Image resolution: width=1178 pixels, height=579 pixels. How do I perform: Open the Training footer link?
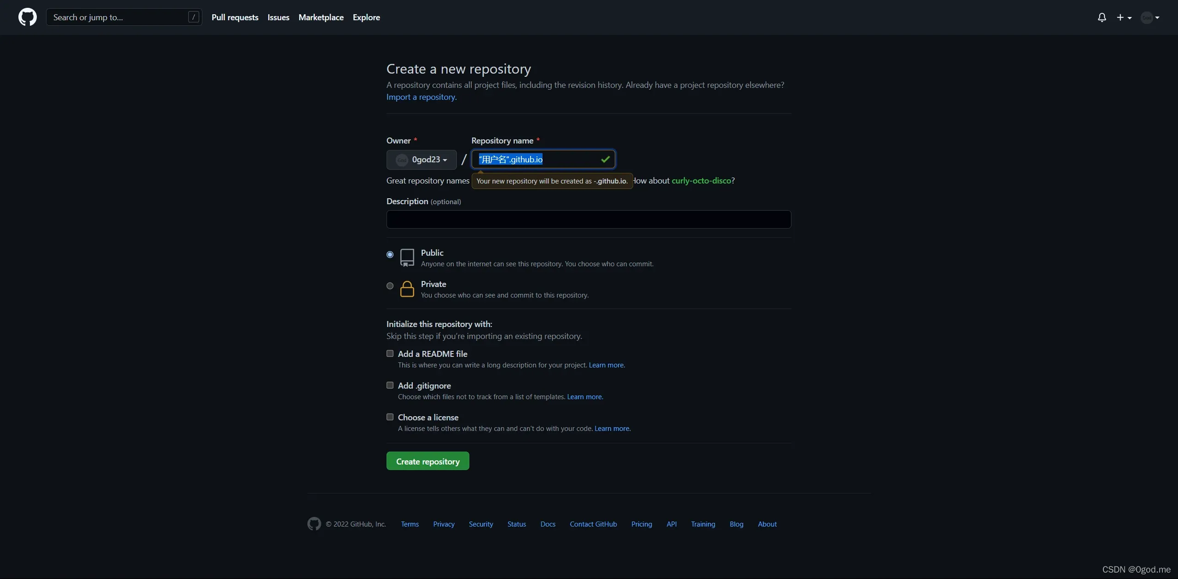[x=703, y=524]
